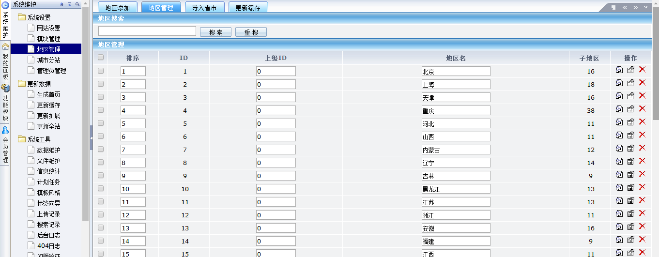Viewport: 659px width, 257px height.
Task: Click the home icon in sidebar header
Action: (61, 4)
